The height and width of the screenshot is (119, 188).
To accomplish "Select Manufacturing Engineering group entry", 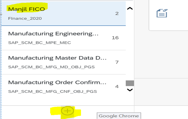I will [x=64, y=38].
